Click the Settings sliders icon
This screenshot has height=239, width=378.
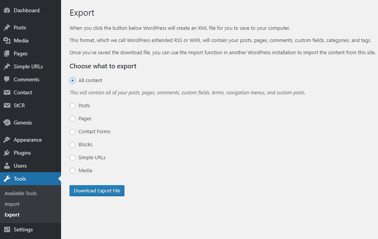pos(7,229)
